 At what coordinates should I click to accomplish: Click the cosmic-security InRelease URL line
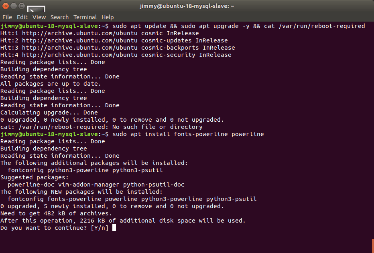pyautogui.click(x=116, y=55)
